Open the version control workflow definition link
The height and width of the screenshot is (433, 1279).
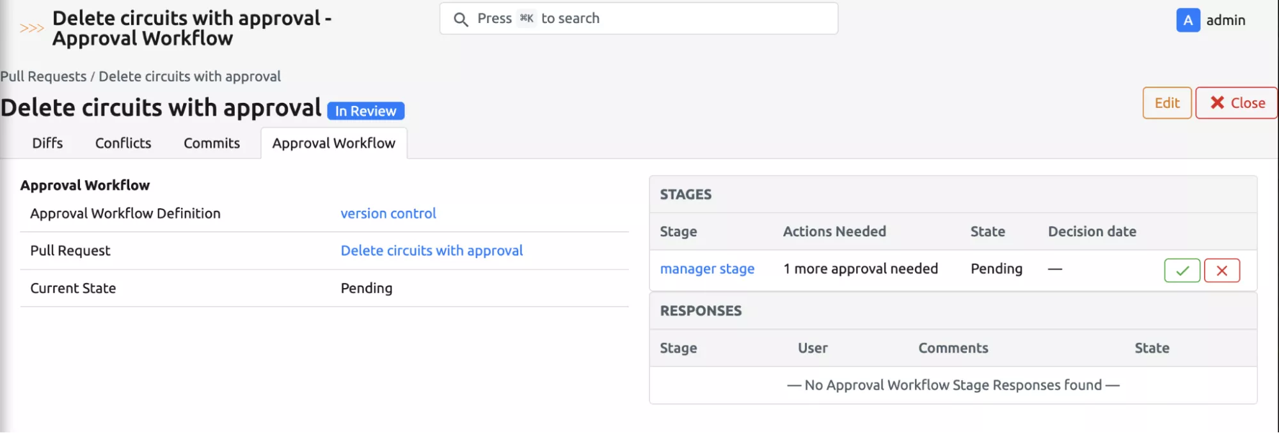coord(388,213)
